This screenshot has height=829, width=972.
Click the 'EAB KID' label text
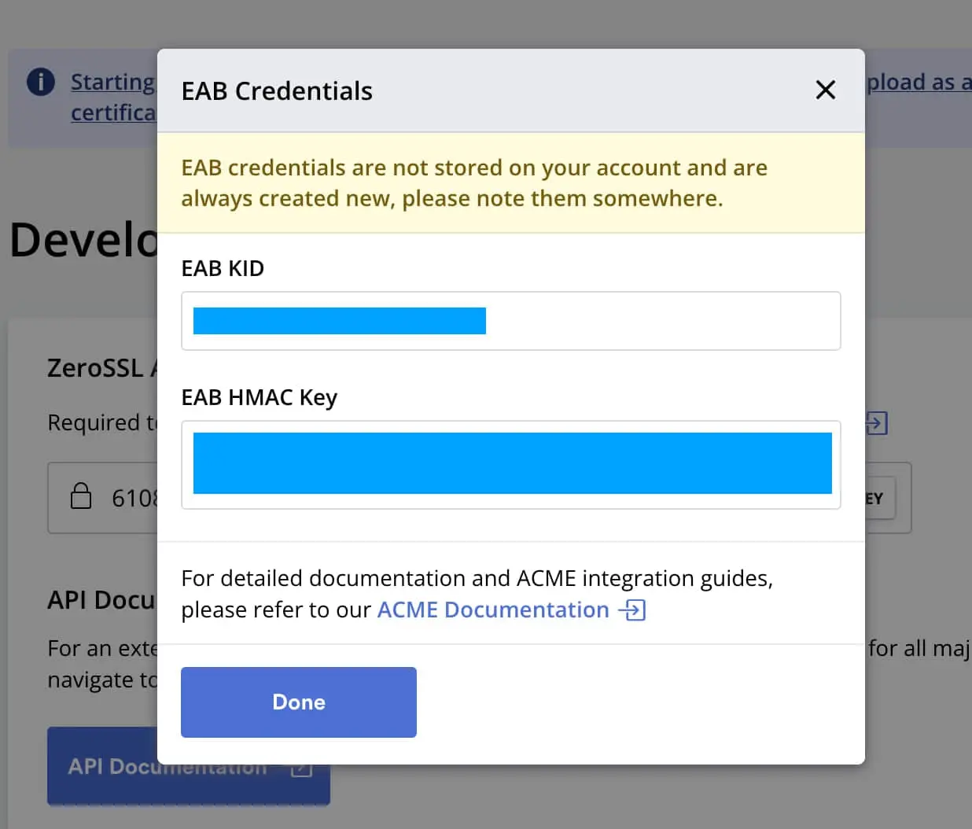[223, 268]
